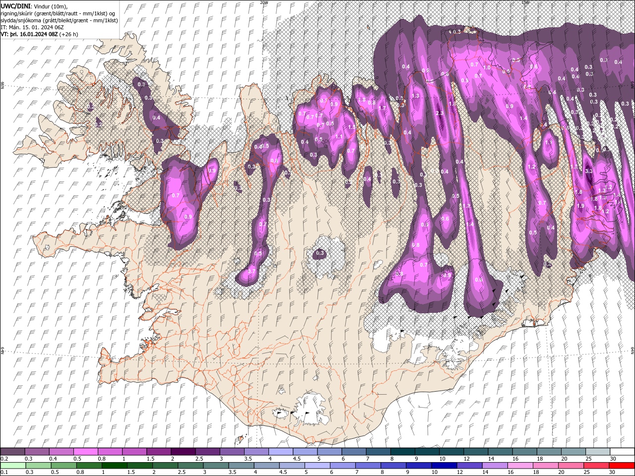Click the 'VT: þri. 16.01.2024 08Z' valid time
Image resolution: width=635 pixels, height=476 pixels.
29,34
